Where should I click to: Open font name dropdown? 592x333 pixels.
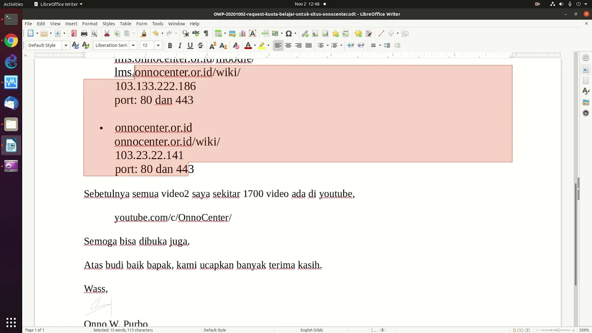(133, 45)
